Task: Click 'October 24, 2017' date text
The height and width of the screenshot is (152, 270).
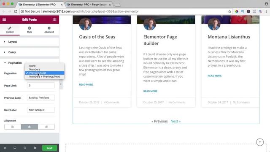Action: 218,102
